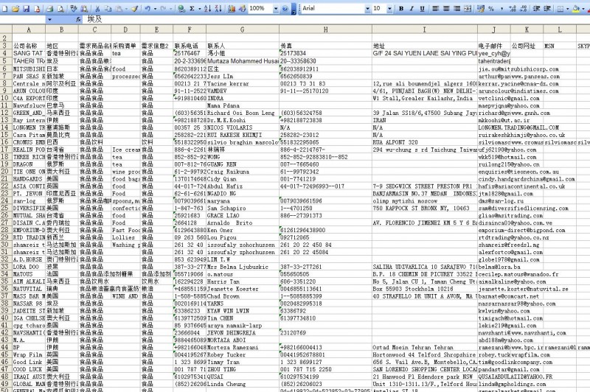The height and width of the screenshot is (392, 590).
Task: Apply comma style format
Action: tap(502, 9)
